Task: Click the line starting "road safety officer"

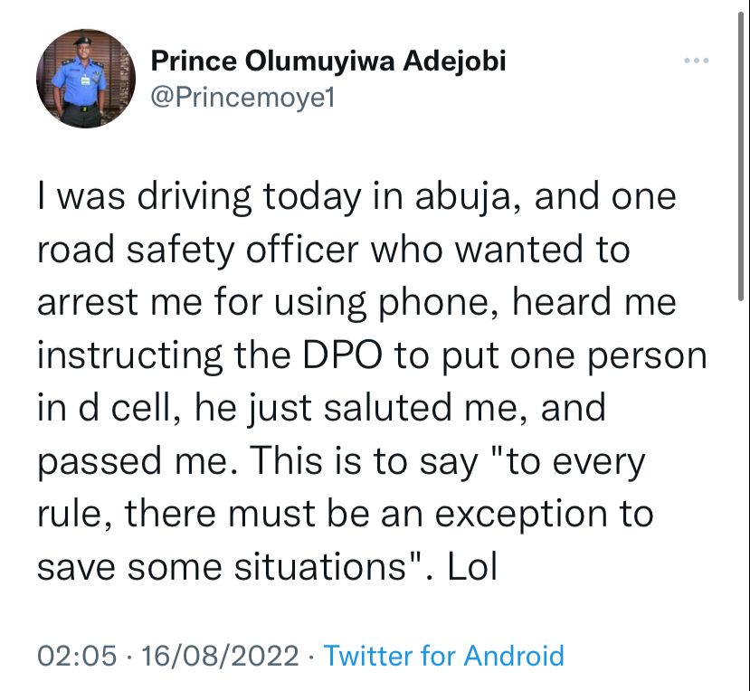Action: tap(333, 250)
